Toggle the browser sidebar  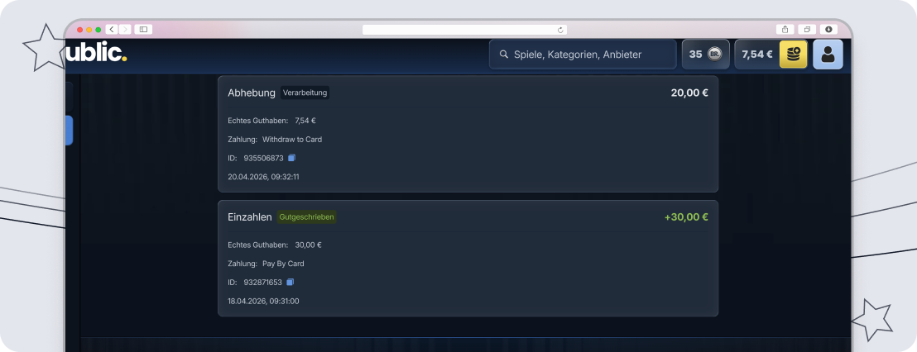143,29
